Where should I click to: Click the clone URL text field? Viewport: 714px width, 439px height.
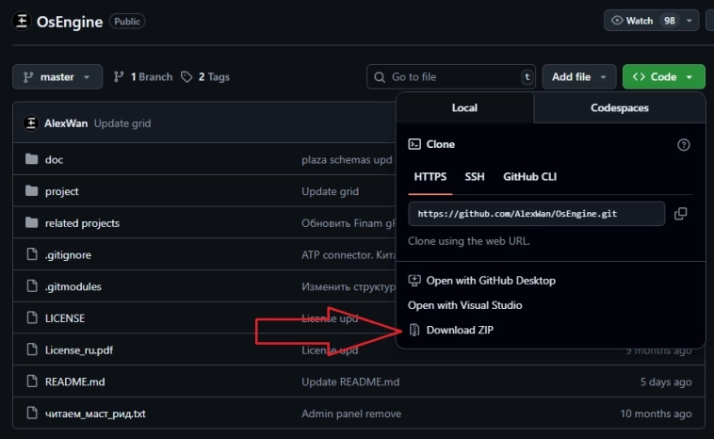coord(536,214)
